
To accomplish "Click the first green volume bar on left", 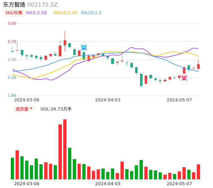I will 12,168.
